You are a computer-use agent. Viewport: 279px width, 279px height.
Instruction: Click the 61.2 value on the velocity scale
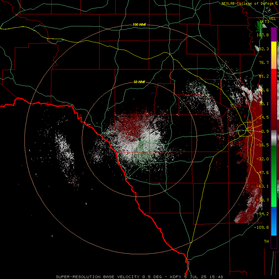(264, 76)
